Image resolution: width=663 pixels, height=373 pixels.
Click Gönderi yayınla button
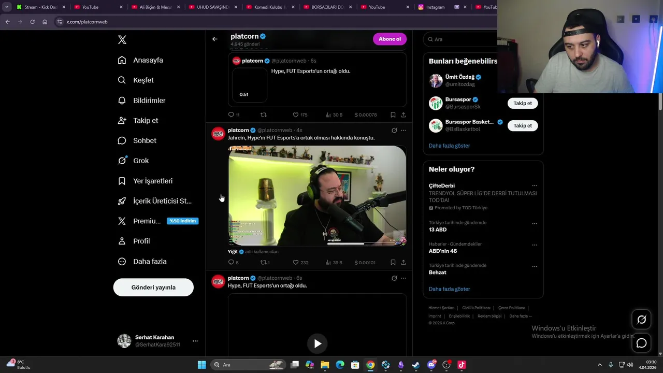(x=153, y=288)
